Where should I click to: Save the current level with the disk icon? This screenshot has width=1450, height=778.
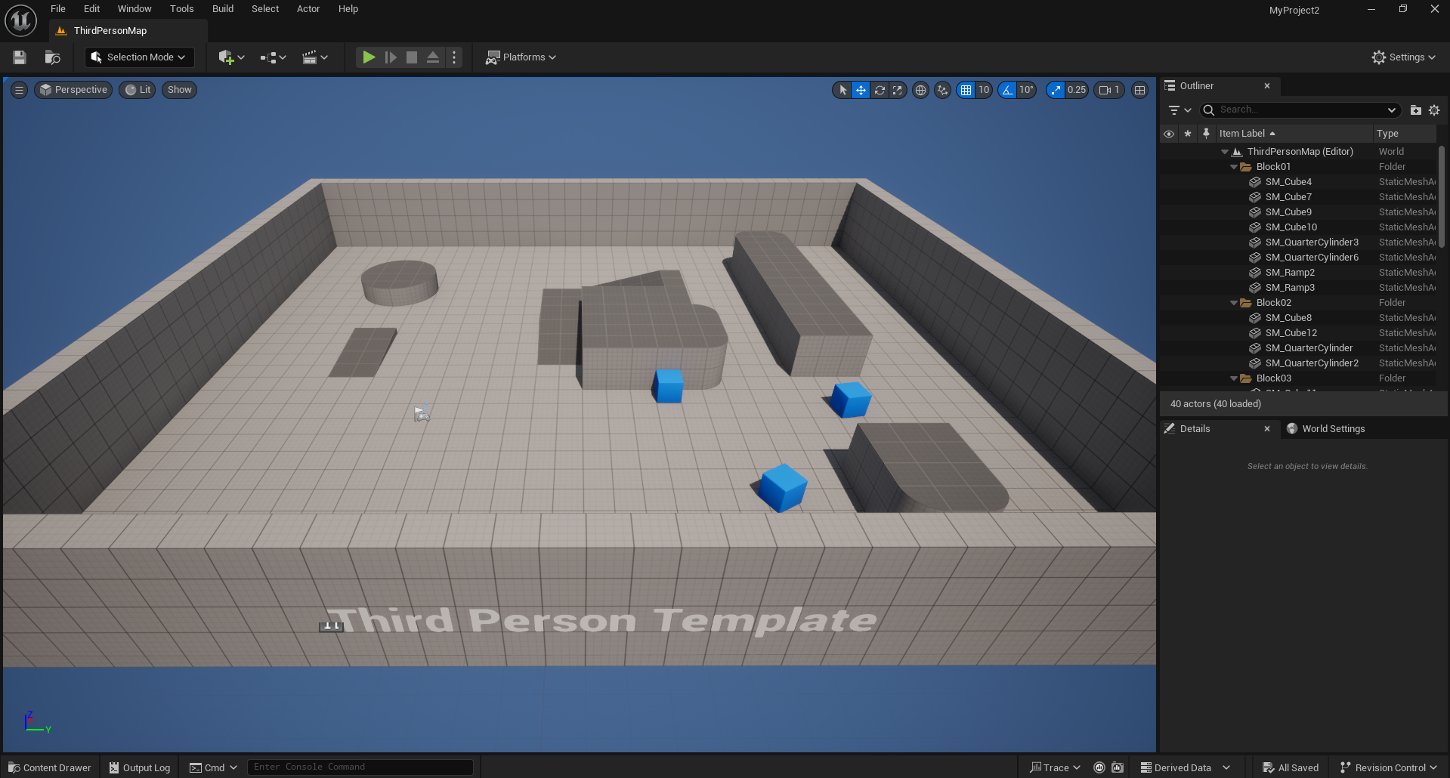coord(20,57)
